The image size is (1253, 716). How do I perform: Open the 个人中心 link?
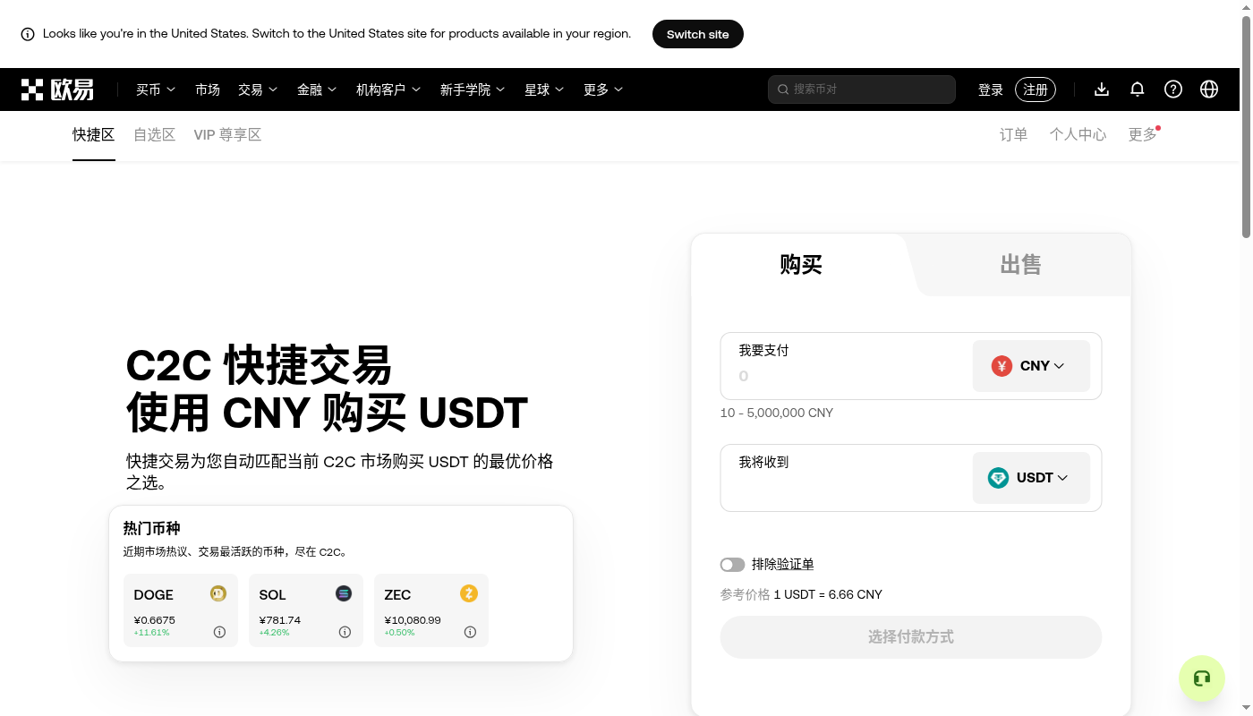1078,135
